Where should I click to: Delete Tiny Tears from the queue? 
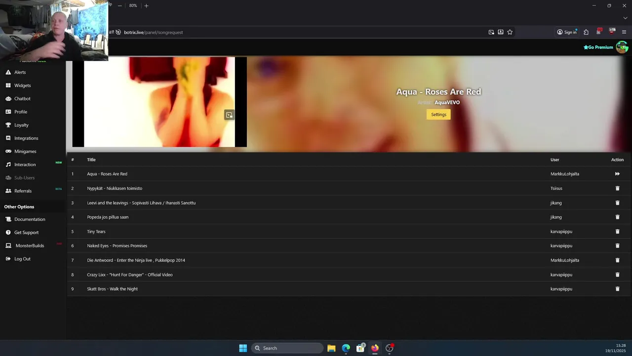point(617,231)
